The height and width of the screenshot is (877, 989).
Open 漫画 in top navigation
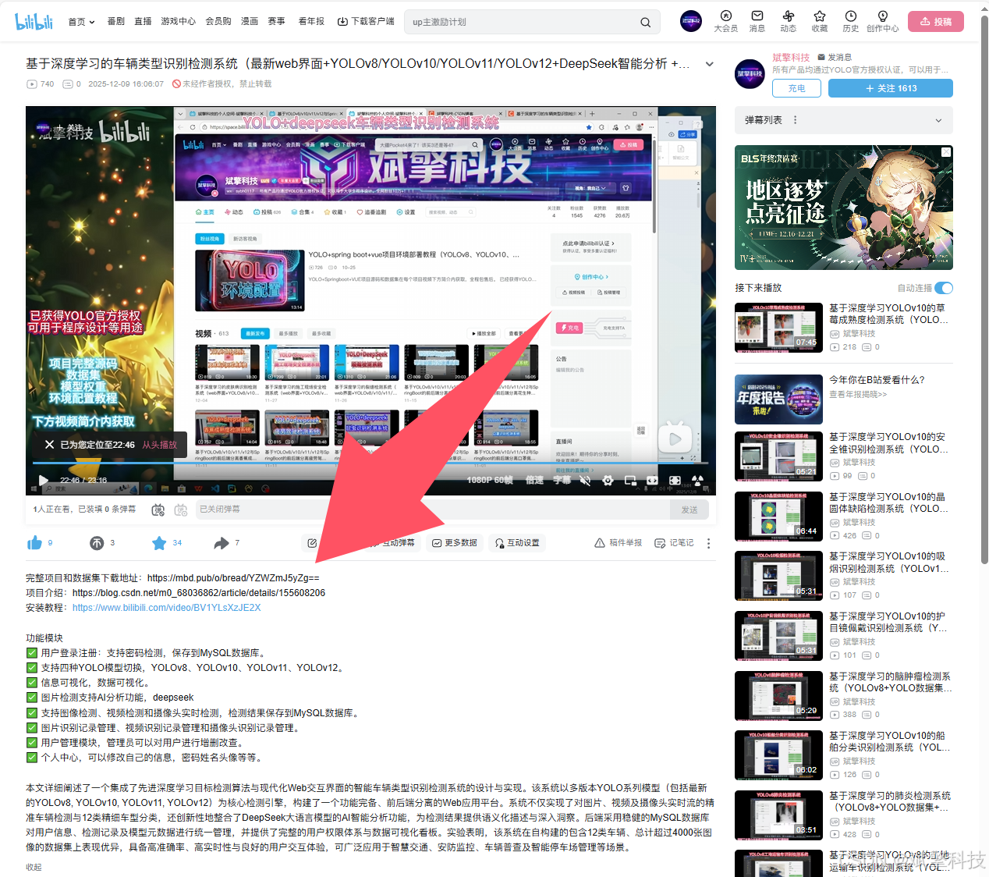click(250, 22)
